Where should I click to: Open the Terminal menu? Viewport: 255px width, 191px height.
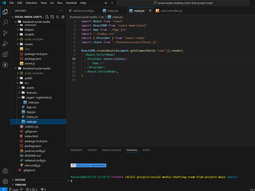71,3
